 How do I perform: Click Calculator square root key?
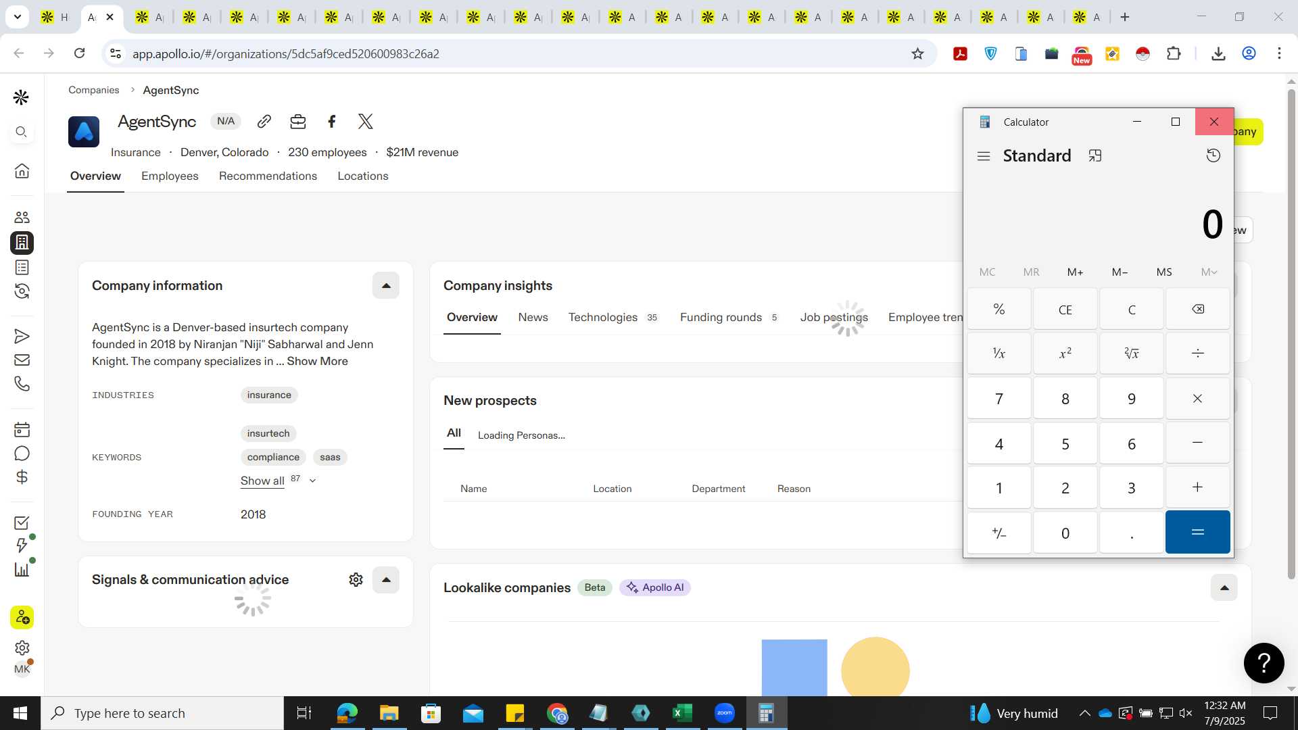pyautogui.click(x=1132, y=353)
